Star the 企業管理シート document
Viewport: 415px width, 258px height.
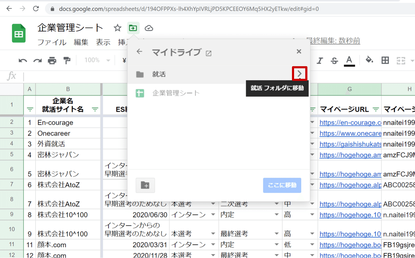pos(117,28)
